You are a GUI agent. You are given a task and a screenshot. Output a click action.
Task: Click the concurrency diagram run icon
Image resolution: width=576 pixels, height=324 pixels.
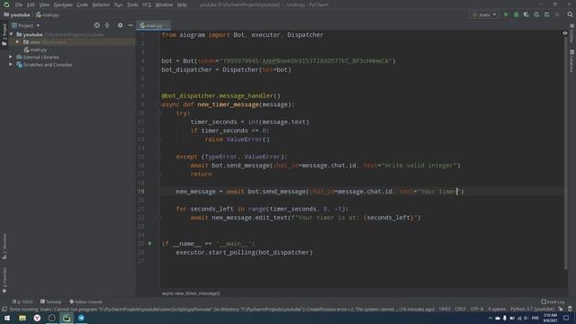tap(547, 14)
